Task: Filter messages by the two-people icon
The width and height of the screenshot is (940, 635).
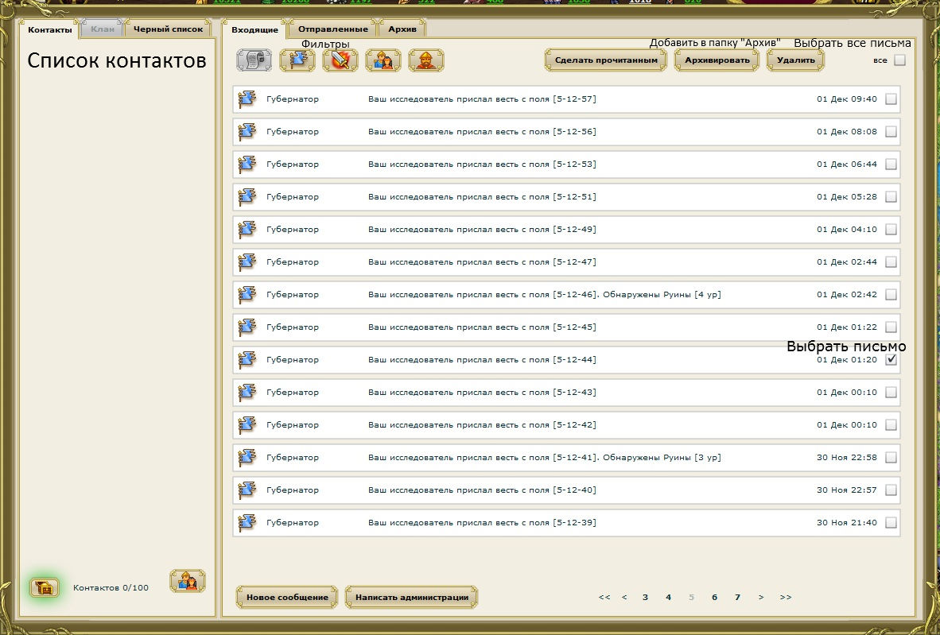Action: coord(383,60)
